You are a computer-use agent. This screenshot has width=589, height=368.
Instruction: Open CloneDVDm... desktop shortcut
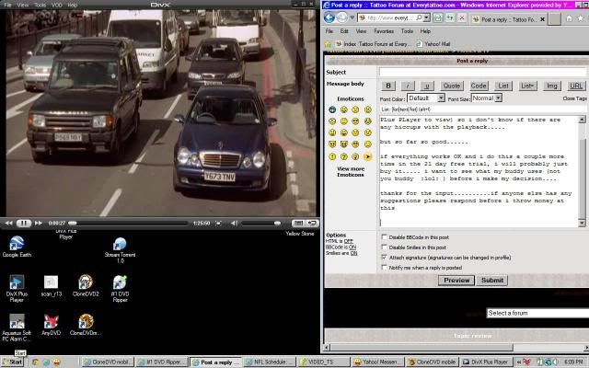(x=86, y=325)
